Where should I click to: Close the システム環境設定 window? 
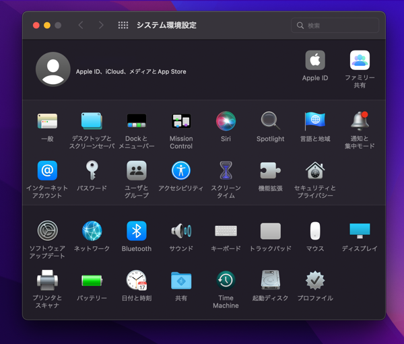tap(36, 26)
